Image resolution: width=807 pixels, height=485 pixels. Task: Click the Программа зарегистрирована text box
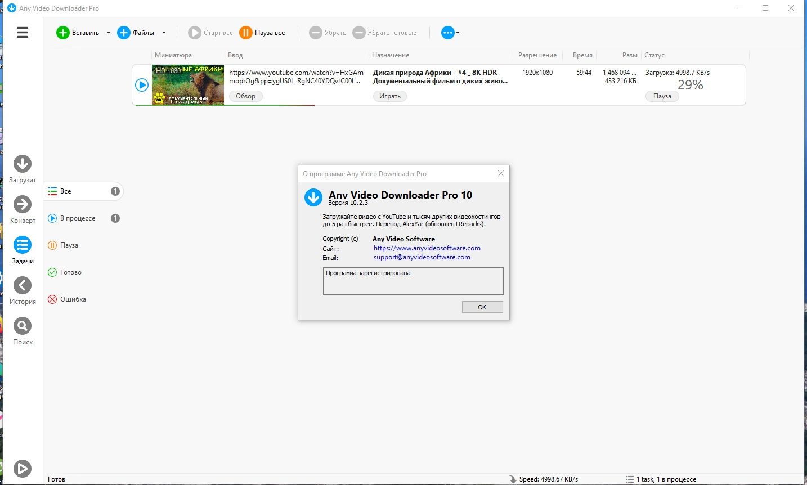pyautogui.click(x=413, y=281)
